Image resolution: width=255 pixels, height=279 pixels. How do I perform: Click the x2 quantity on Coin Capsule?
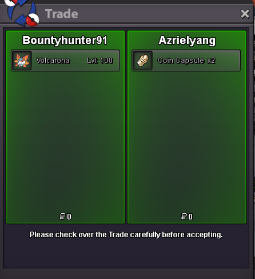click(x=211, y=61)
